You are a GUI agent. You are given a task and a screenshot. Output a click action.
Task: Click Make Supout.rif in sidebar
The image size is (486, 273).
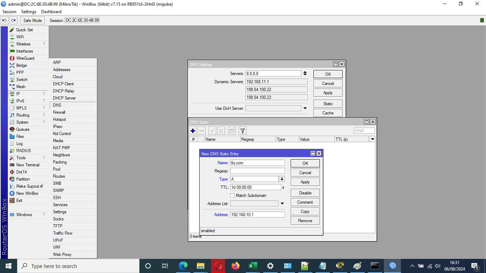click(x=28, y=186)
